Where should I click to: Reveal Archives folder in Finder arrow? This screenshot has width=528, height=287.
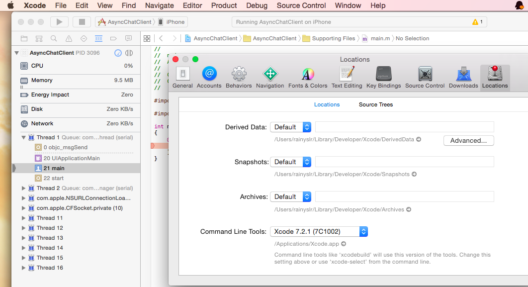click(x=409, y=209)
